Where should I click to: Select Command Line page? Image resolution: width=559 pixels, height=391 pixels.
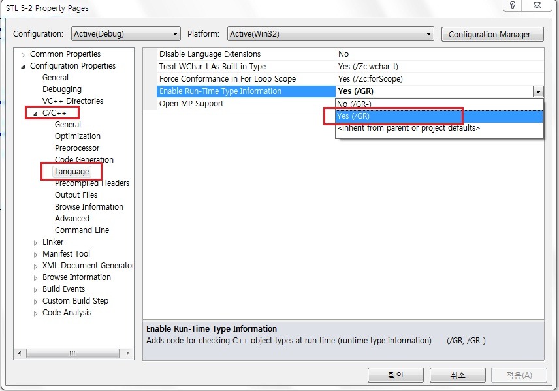(82, 230)
